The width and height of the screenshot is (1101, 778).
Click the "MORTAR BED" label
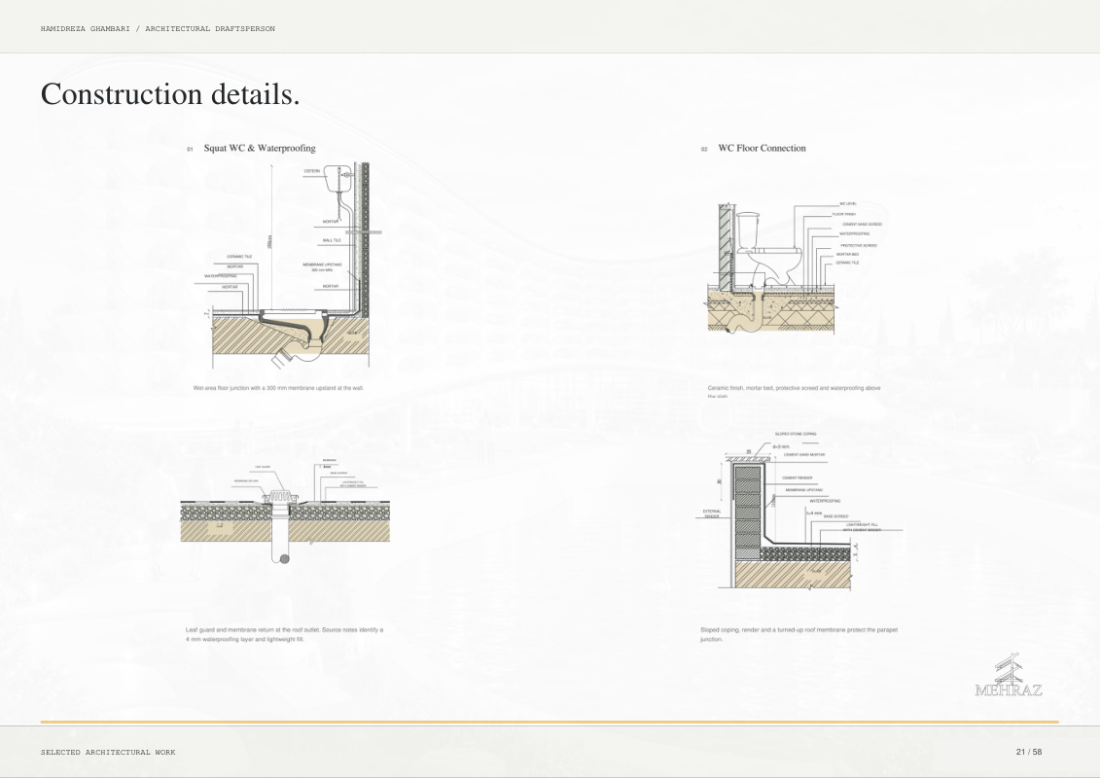(x=847, y=254)
